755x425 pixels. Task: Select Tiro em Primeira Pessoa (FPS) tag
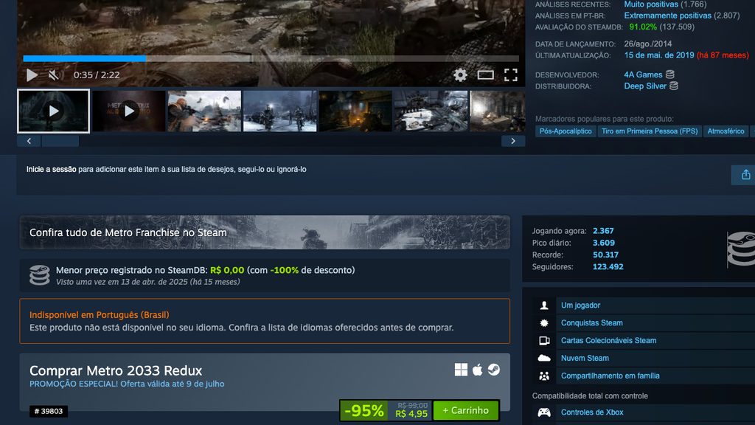tap(650, 131)
